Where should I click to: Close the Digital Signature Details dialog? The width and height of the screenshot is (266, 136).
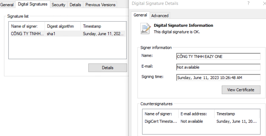264,3
